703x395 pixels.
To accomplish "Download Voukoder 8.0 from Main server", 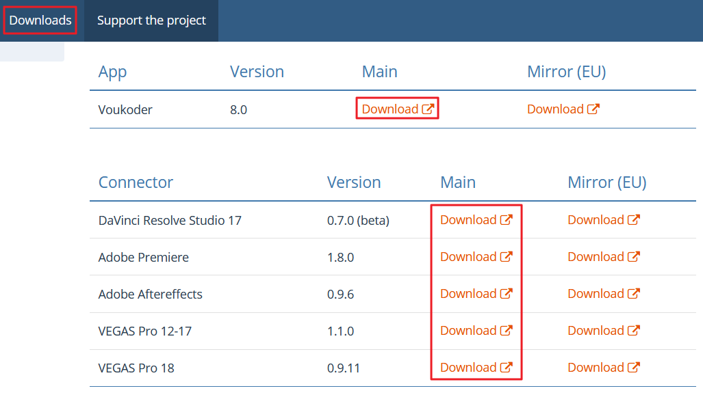I will (x=398, y=109).
